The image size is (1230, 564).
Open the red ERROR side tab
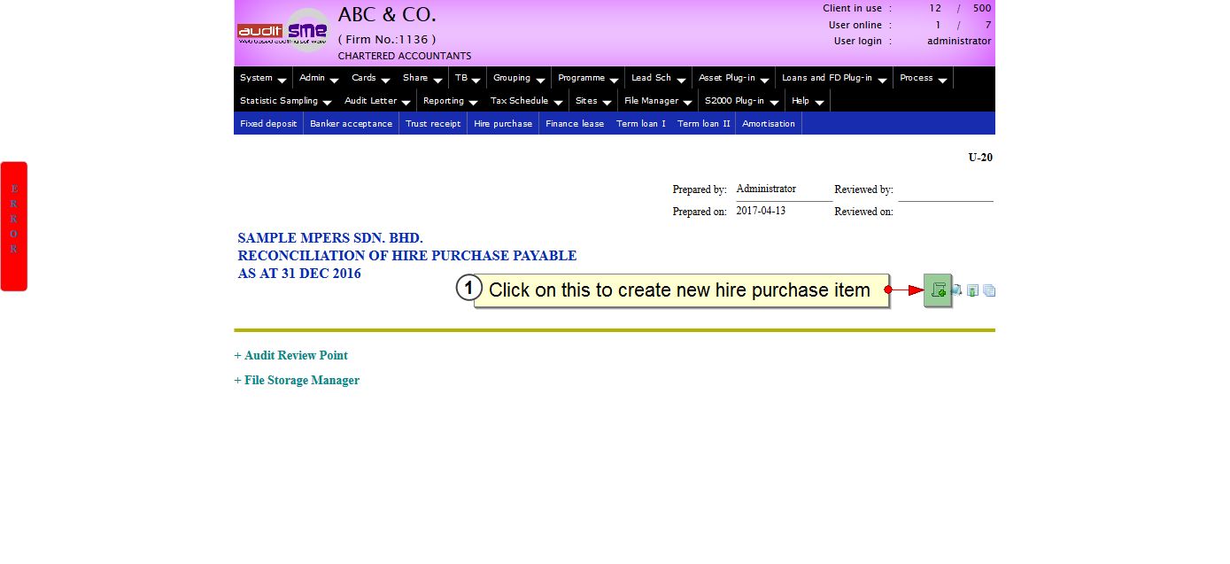[14, 226]
